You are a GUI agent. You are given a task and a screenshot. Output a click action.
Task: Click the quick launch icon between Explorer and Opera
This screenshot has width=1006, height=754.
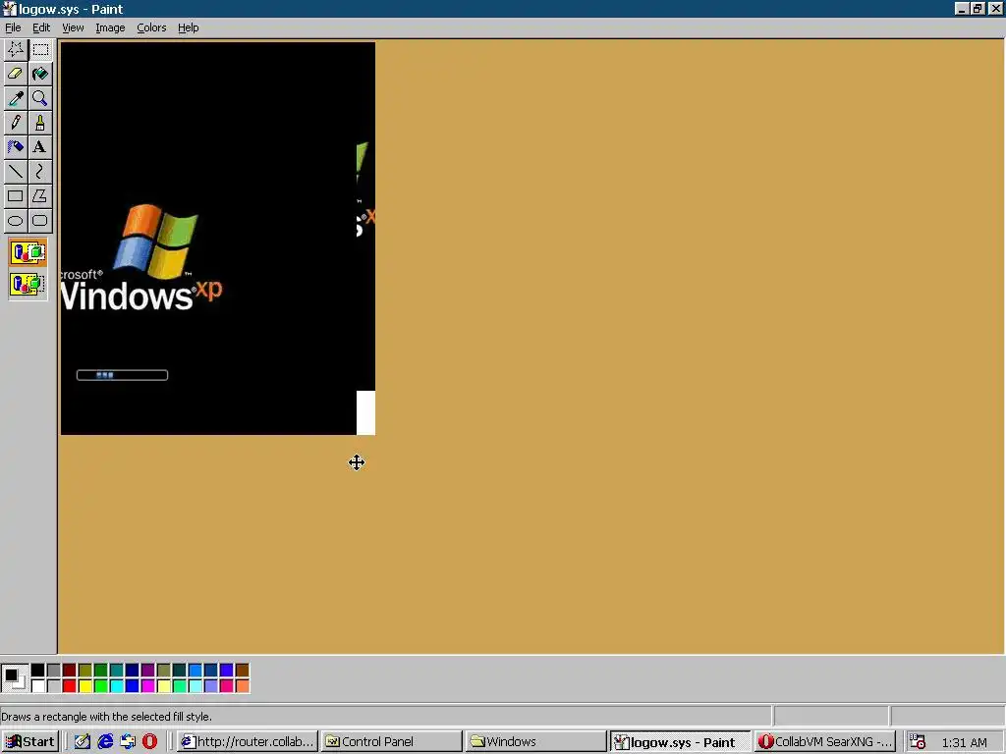click(x=128, y=742)
